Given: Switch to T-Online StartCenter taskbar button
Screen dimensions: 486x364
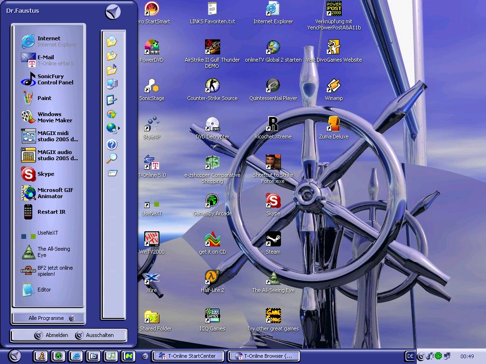Looking at the screenshot, I should tap(188, 356).
